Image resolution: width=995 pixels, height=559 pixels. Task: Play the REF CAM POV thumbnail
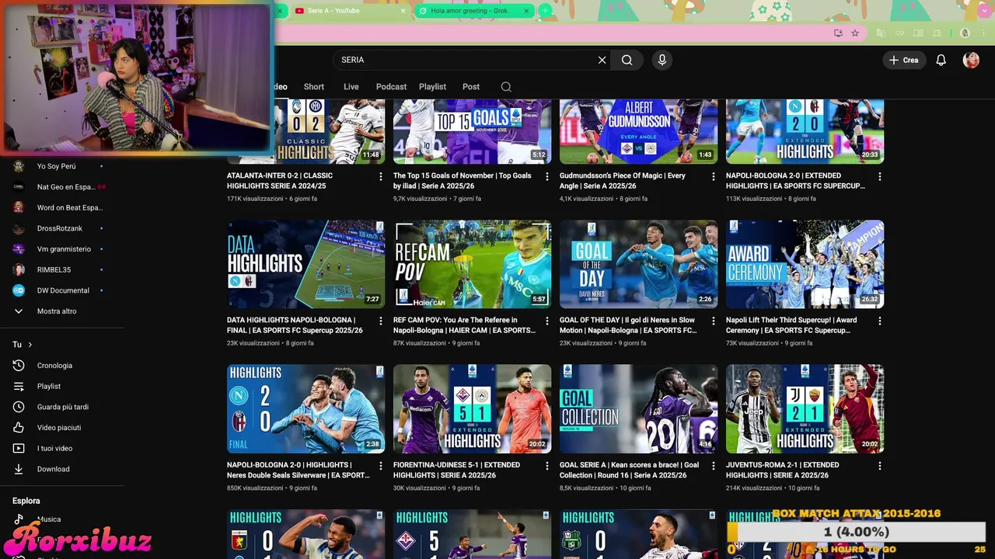[x=472, y=264]
